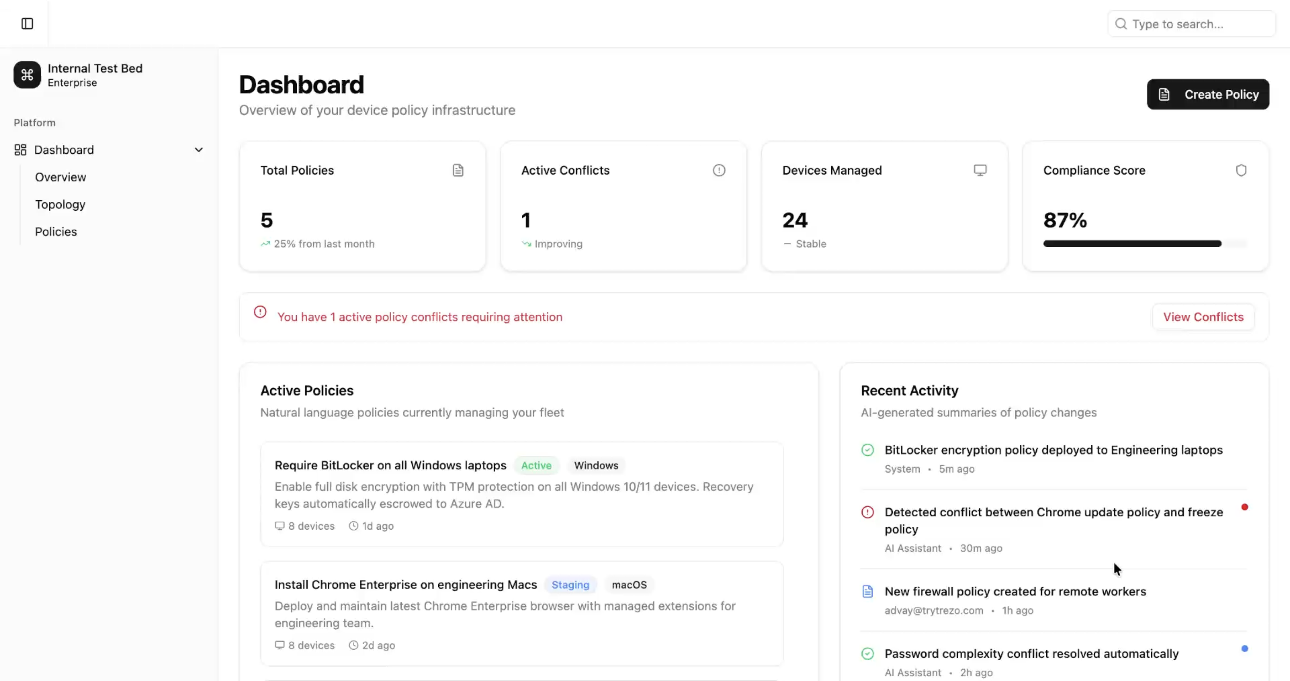Click the search input field

(x=1192, y=23)
